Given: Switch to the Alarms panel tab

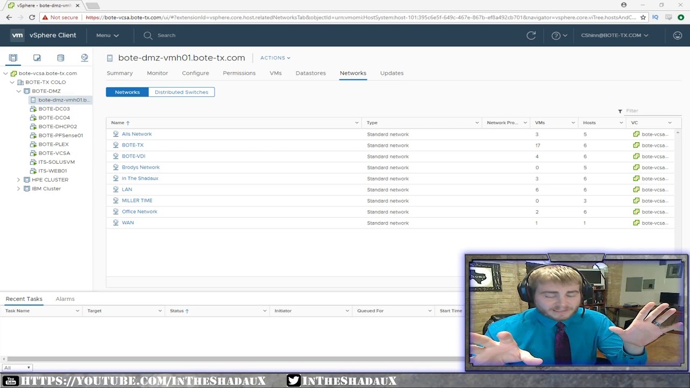Looking at the screenshot, I should (65, 299).
